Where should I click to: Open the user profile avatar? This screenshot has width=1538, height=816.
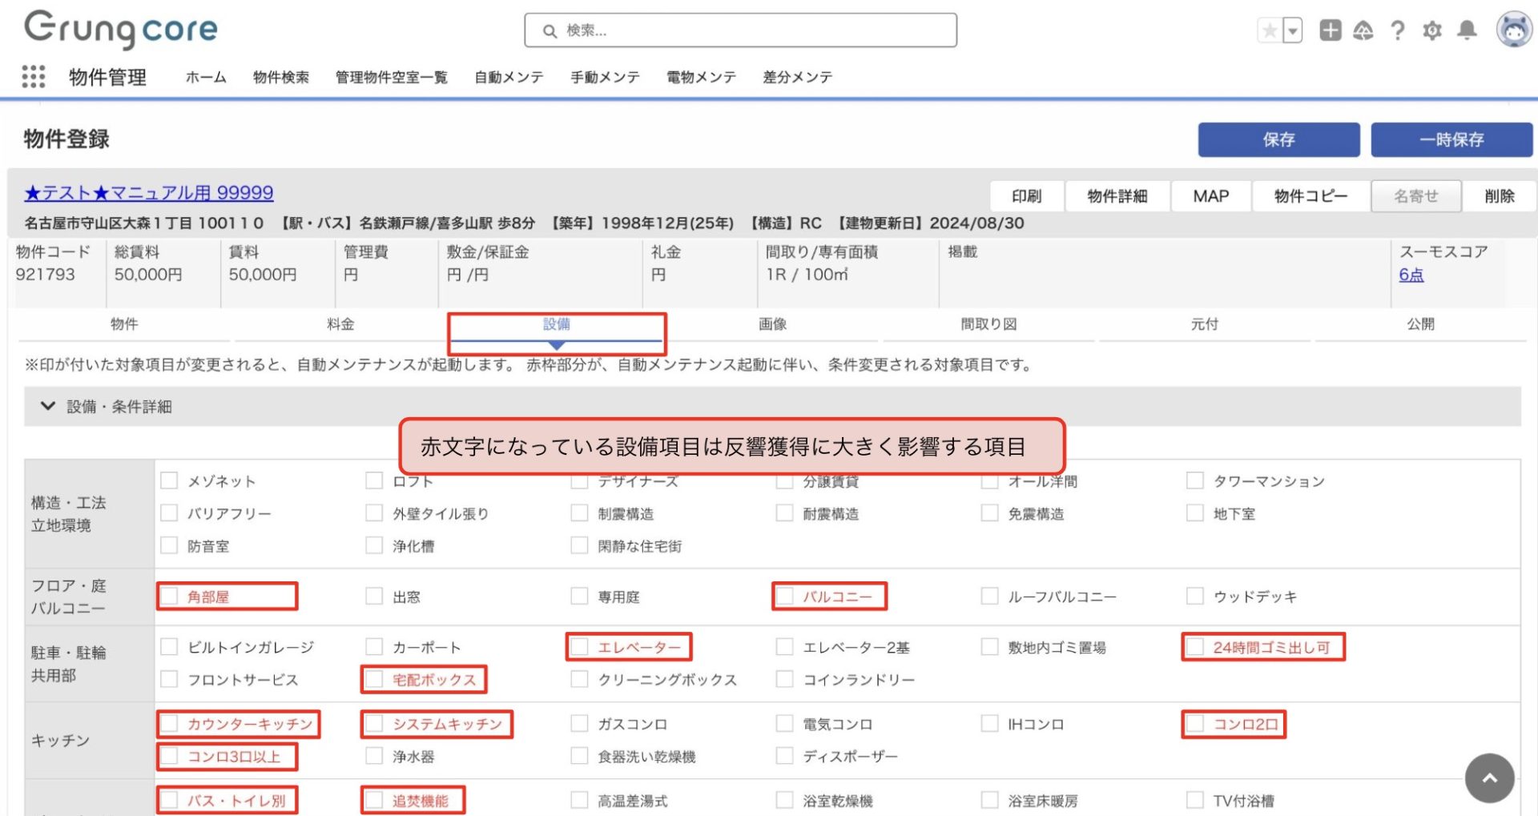pos(1513,30)
